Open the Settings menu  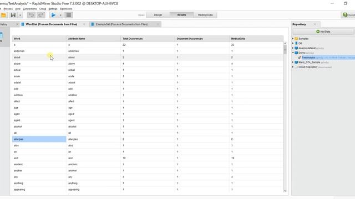coord(53,9)
